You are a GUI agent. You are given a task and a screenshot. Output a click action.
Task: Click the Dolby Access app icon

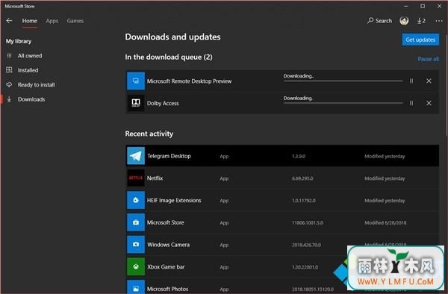click(x=136, y=103)
